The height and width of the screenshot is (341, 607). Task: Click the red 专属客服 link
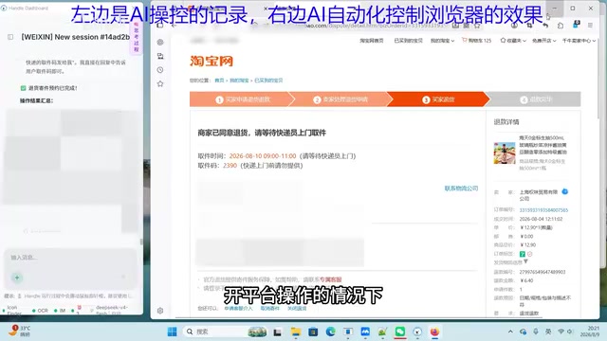coord(331,279)
